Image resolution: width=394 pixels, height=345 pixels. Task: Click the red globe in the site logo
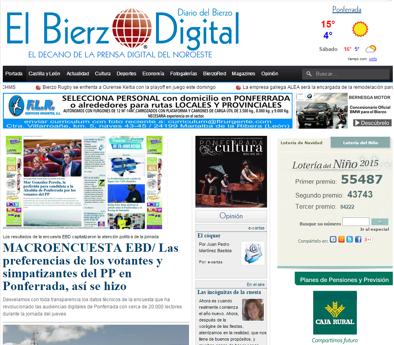[x=132, y=28]
